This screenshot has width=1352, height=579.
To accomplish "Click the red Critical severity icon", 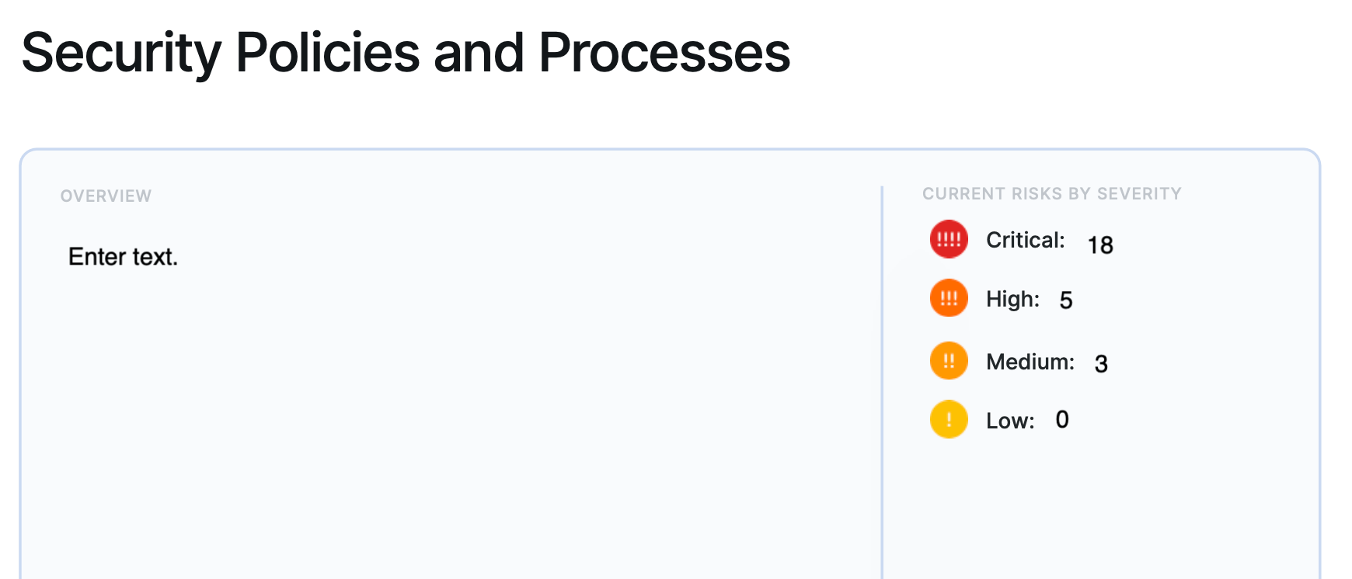I will 949,239.
